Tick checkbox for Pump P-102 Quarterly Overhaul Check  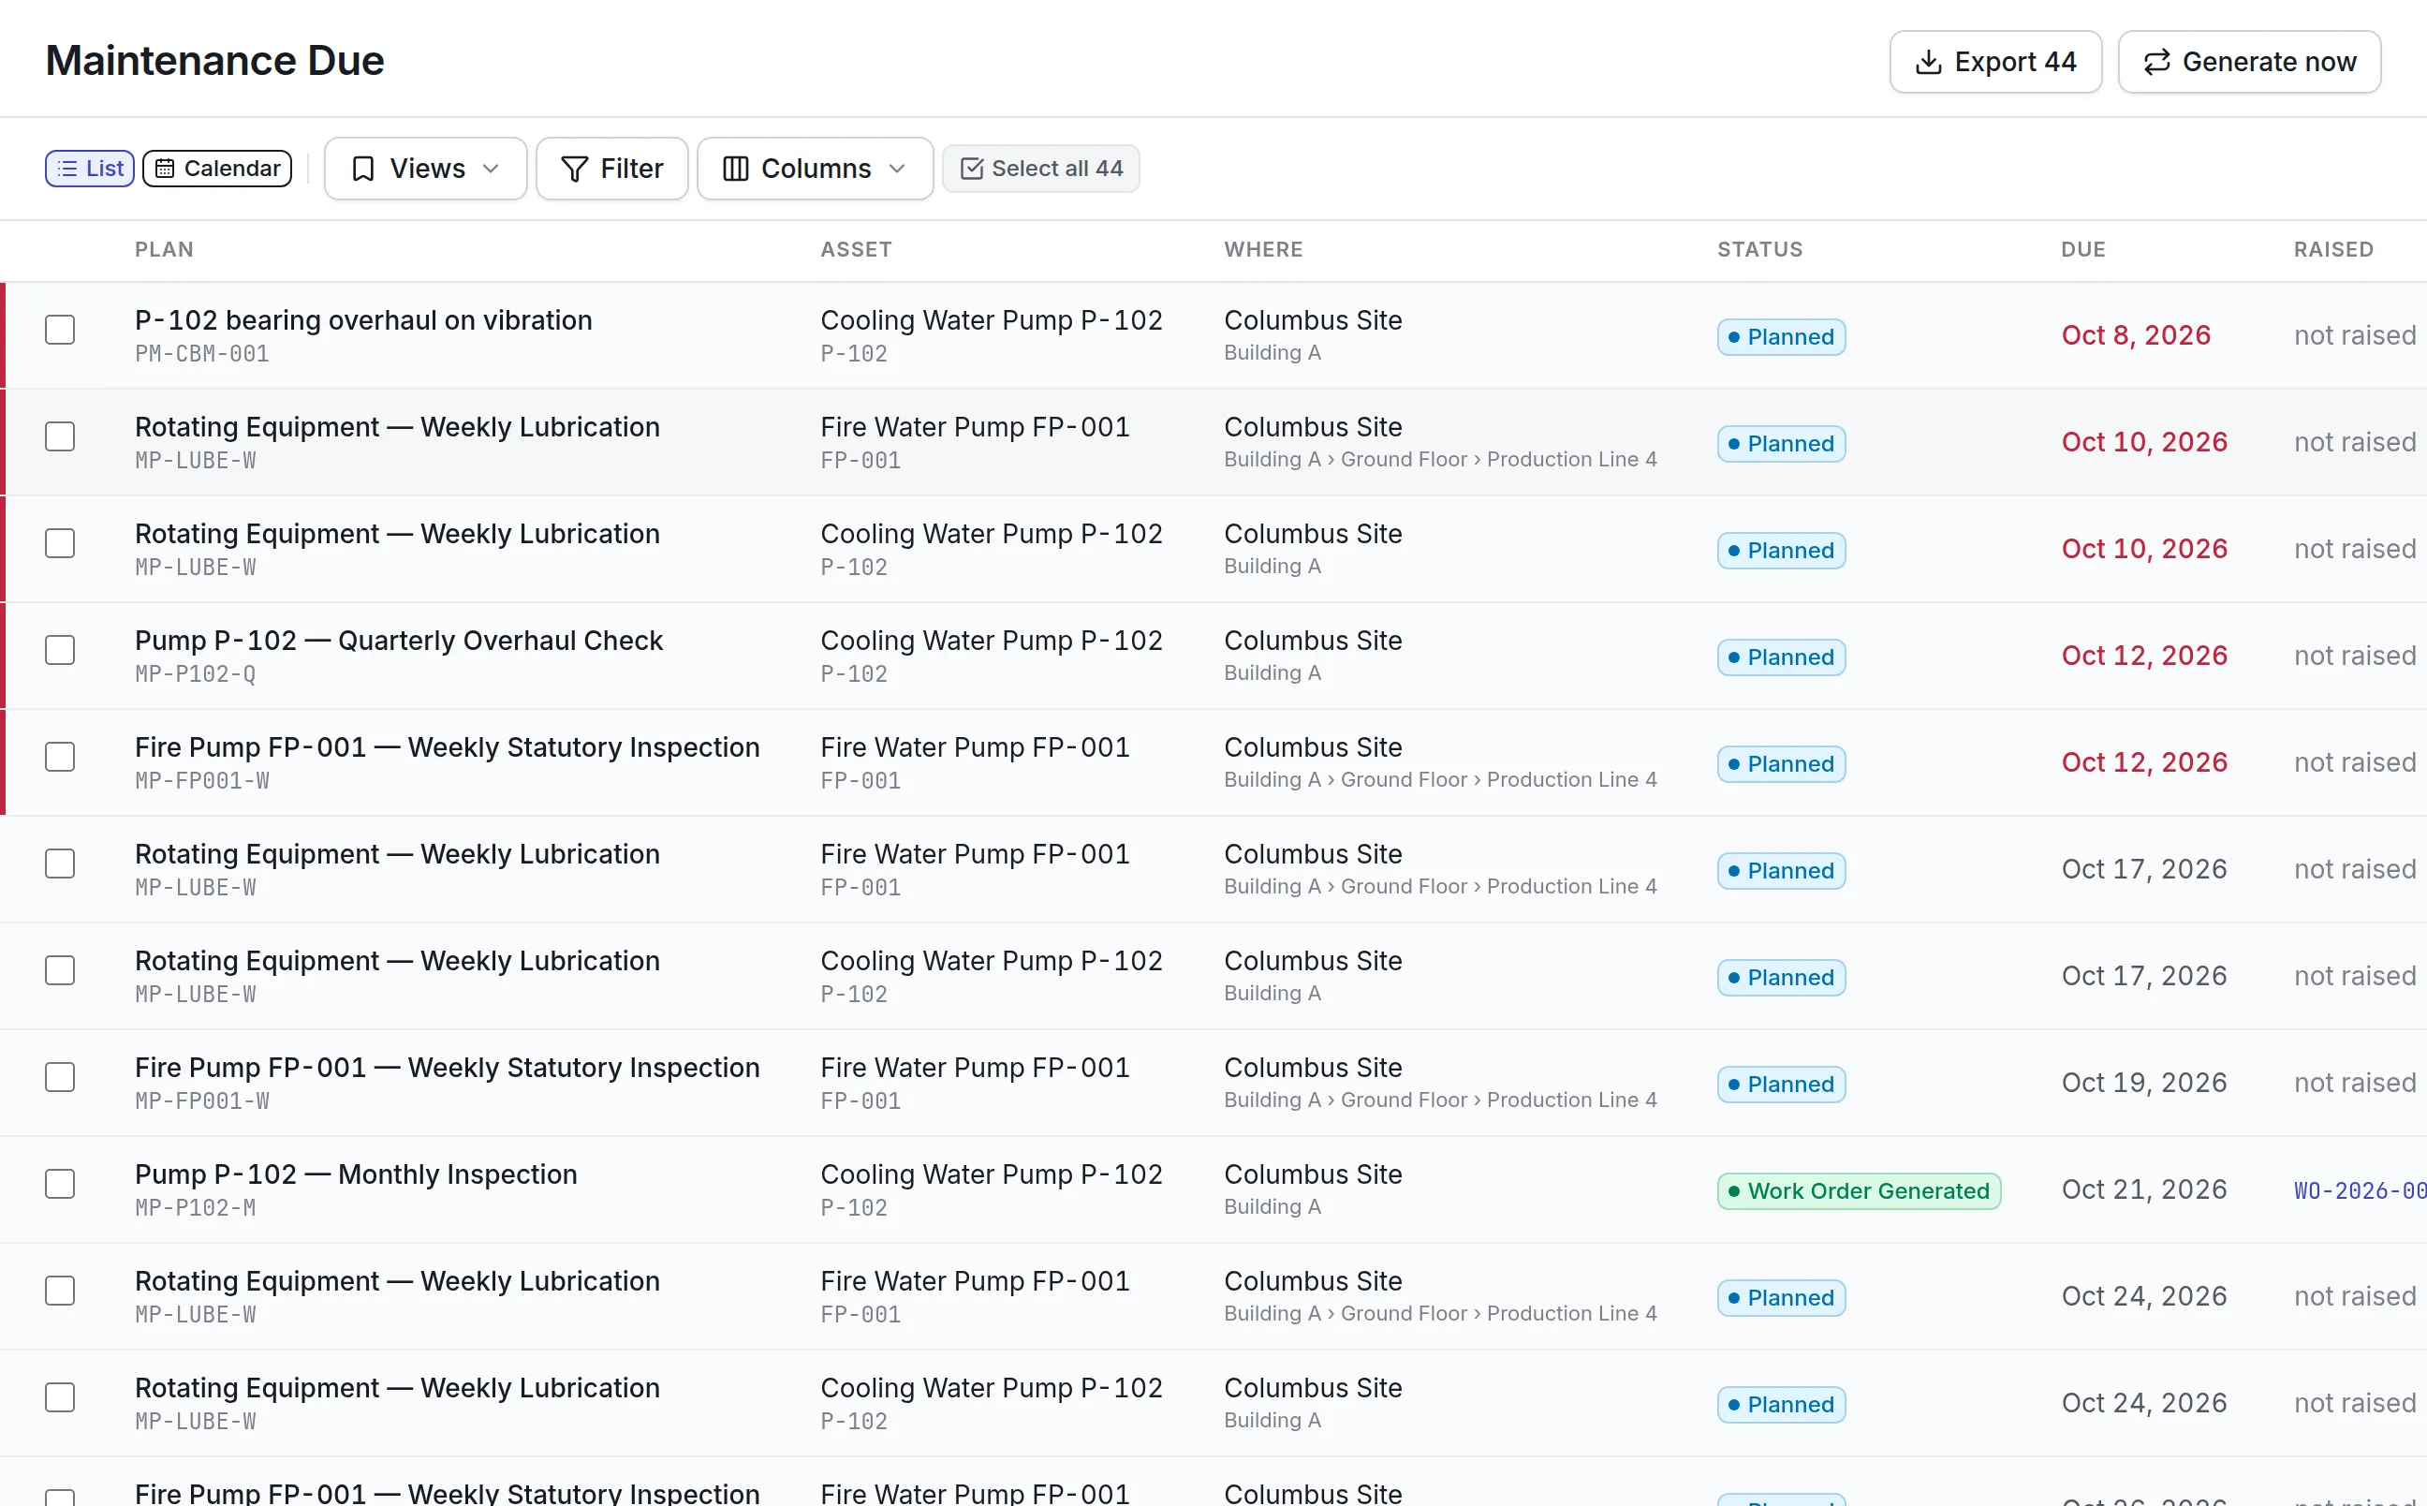pyautogui.click(x=60, y=650)
